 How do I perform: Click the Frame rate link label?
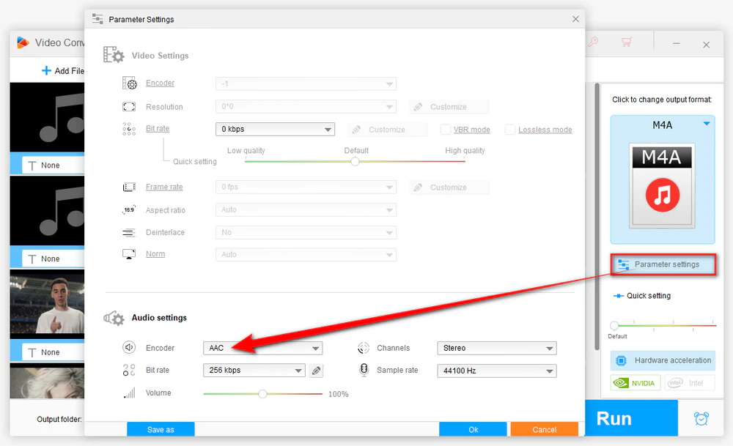click(164, 187)
